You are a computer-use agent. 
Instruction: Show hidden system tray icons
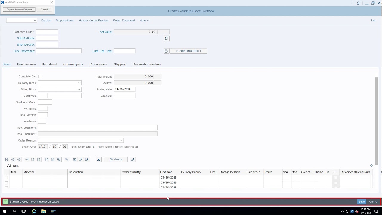coord(342,211)
